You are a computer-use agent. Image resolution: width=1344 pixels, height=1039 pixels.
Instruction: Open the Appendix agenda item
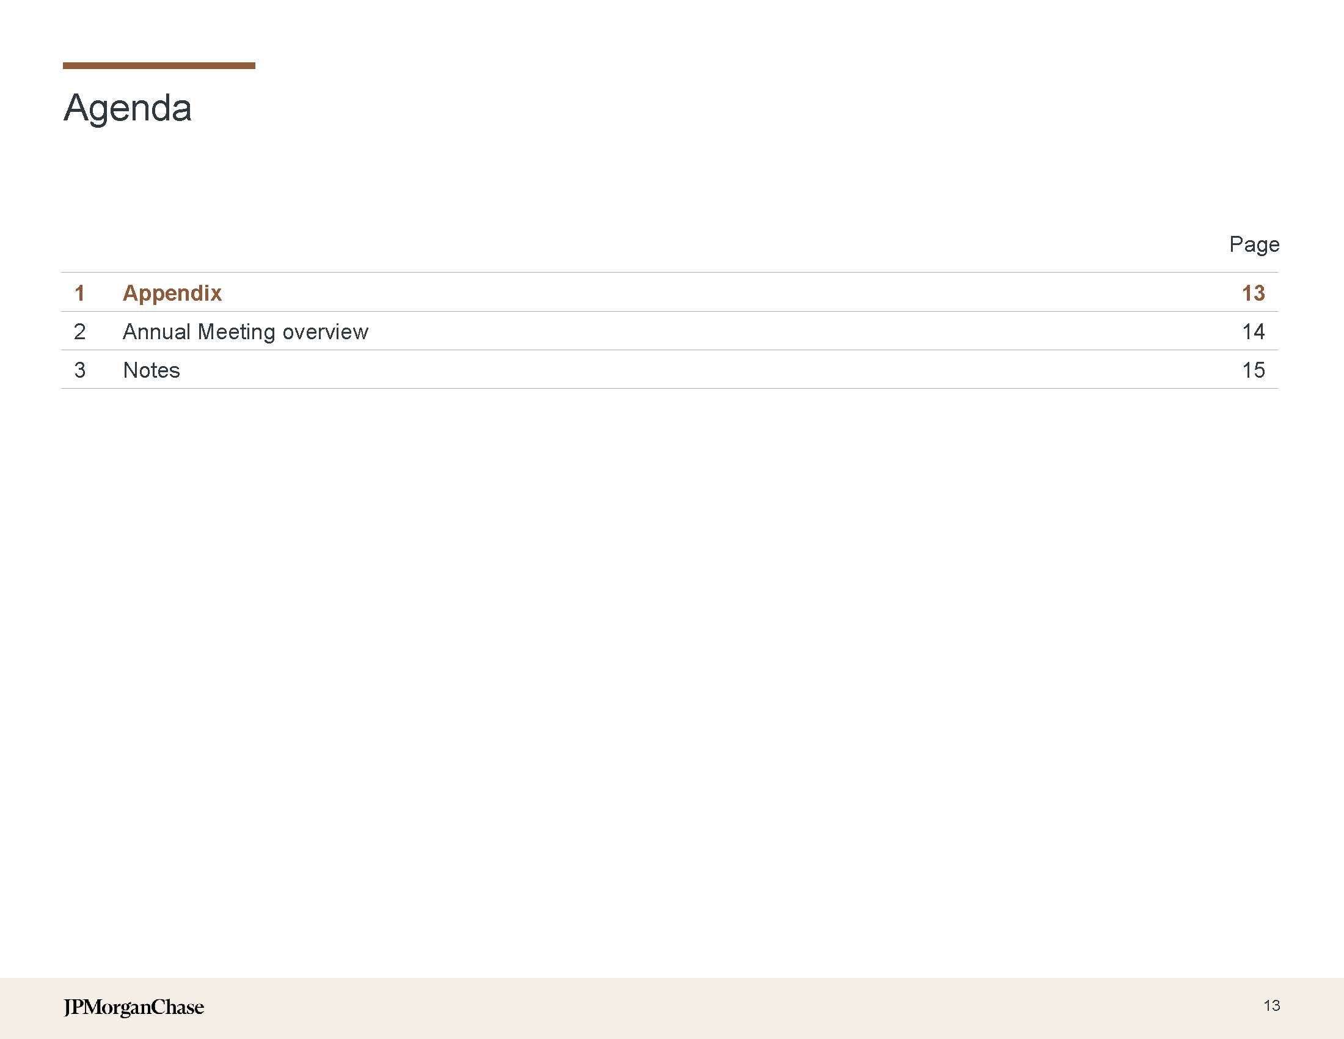(x=172, y=293)
